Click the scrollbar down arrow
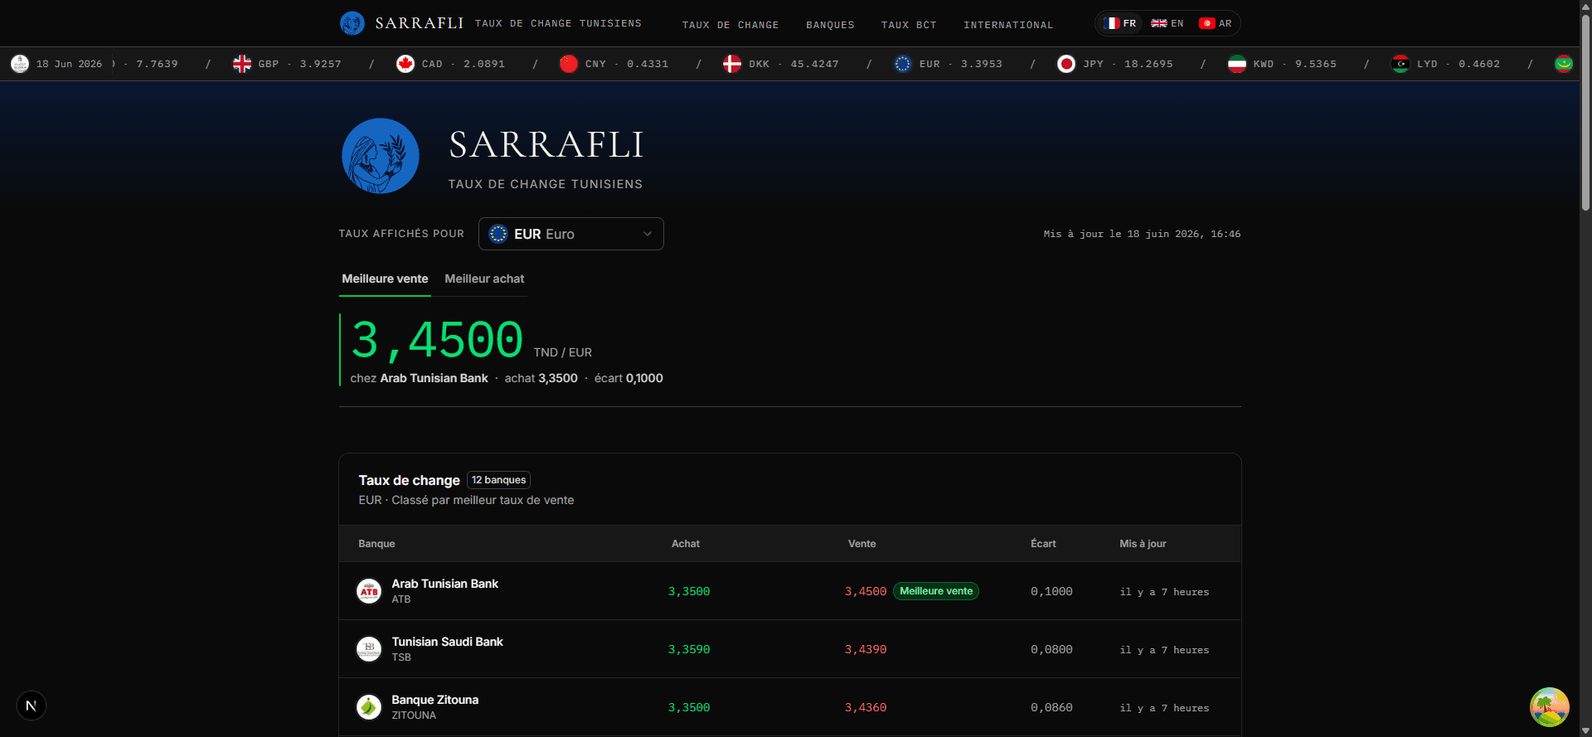Image resolution: width=1592 pixels, height=737 pixels. tap(1585, 730)
